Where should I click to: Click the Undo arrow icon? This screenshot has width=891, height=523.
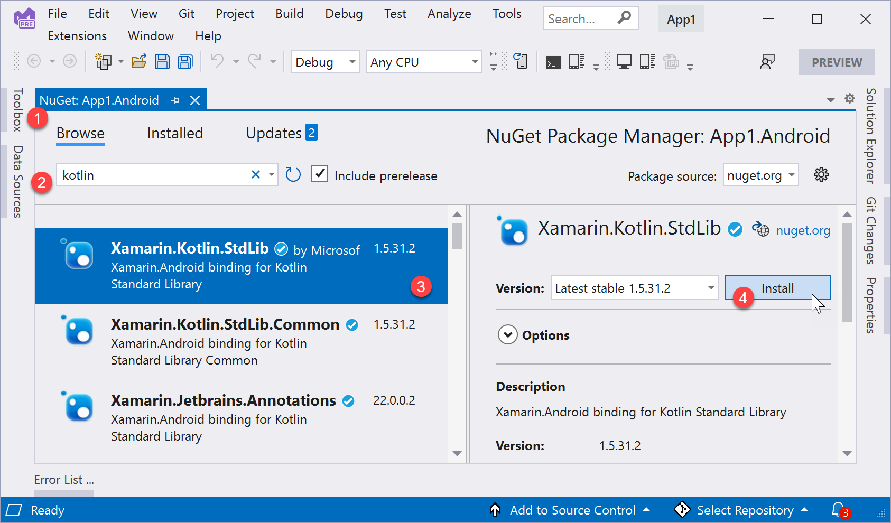pos(217,61)
